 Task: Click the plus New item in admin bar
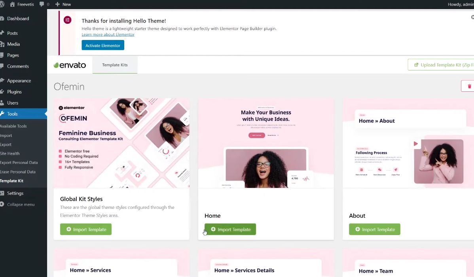[x=63, y=4]
